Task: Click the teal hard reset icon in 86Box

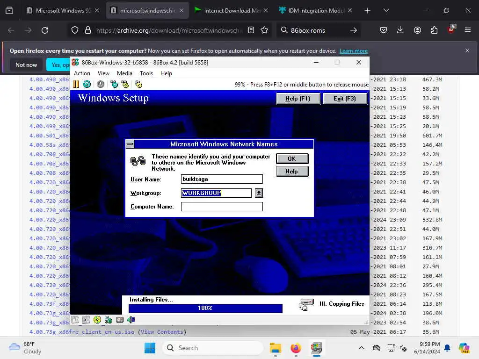Action: (87, 84)
